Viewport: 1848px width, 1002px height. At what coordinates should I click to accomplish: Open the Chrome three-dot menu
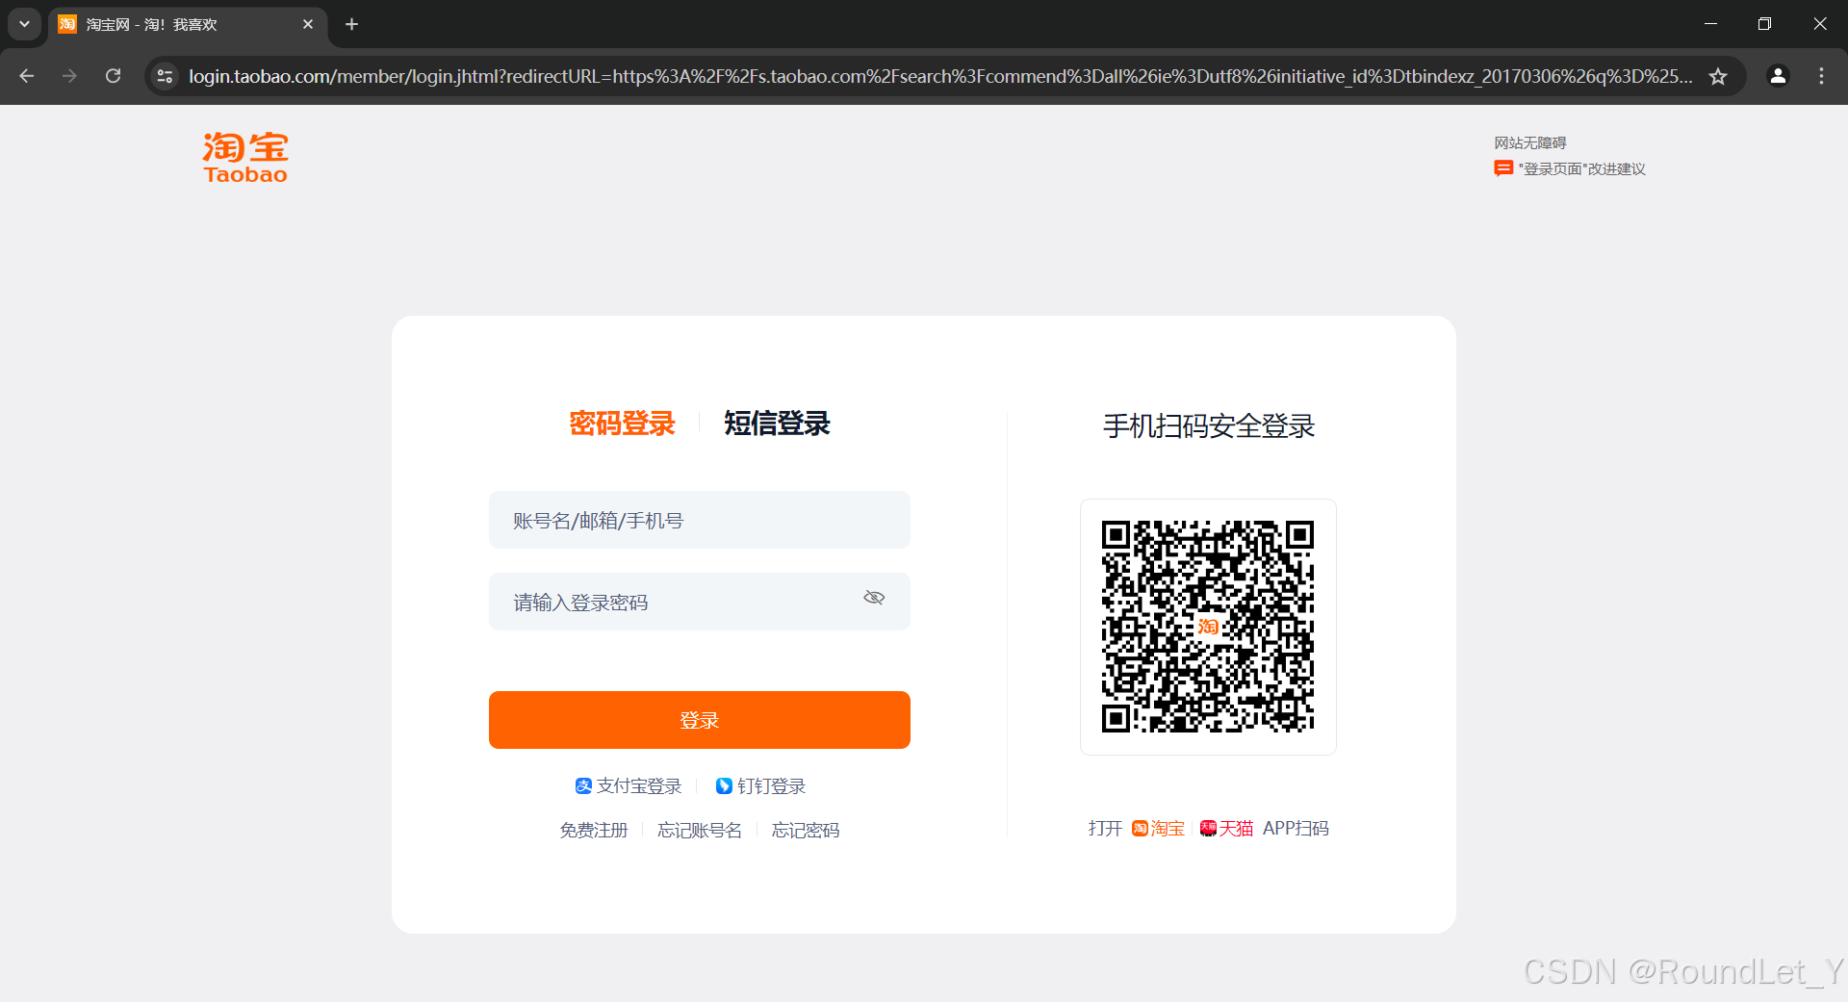(x=1821, y=76)
